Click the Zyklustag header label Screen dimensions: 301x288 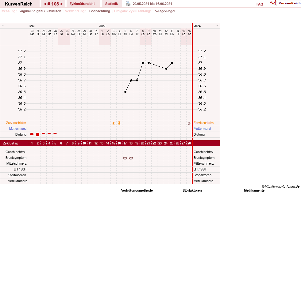11,143
